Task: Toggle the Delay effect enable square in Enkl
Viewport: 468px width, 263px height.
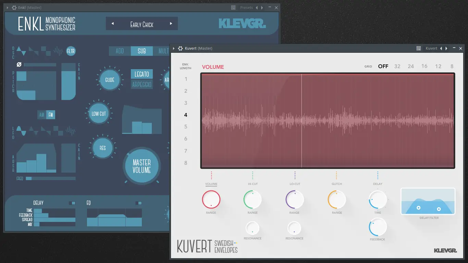Action: coord(72,203)
